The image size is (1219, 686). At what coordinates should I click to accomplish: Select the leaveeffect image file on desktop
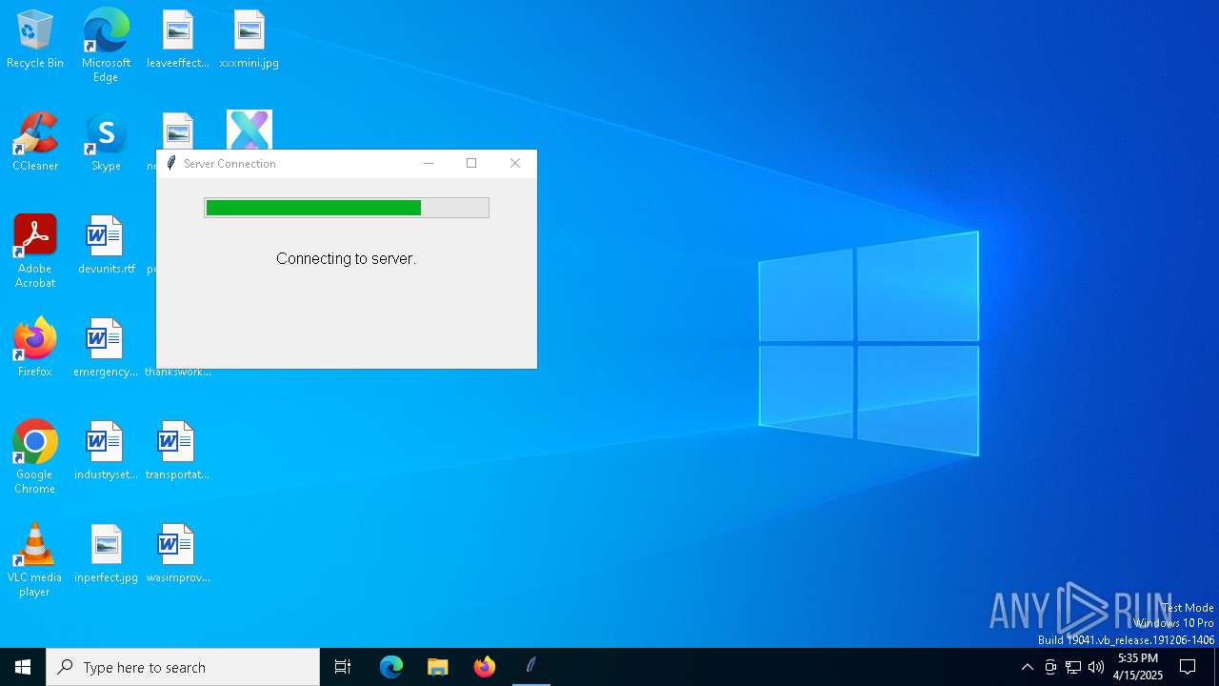(177, 40)
